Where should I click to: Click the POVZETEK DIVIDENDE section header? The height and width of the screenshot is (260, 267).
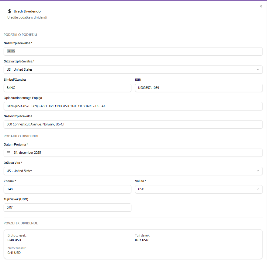(21, 223)
